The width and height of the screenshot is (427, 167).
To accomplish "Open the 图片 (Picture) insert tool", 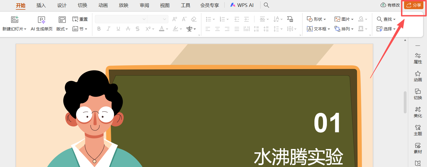I will click(343, 19).
